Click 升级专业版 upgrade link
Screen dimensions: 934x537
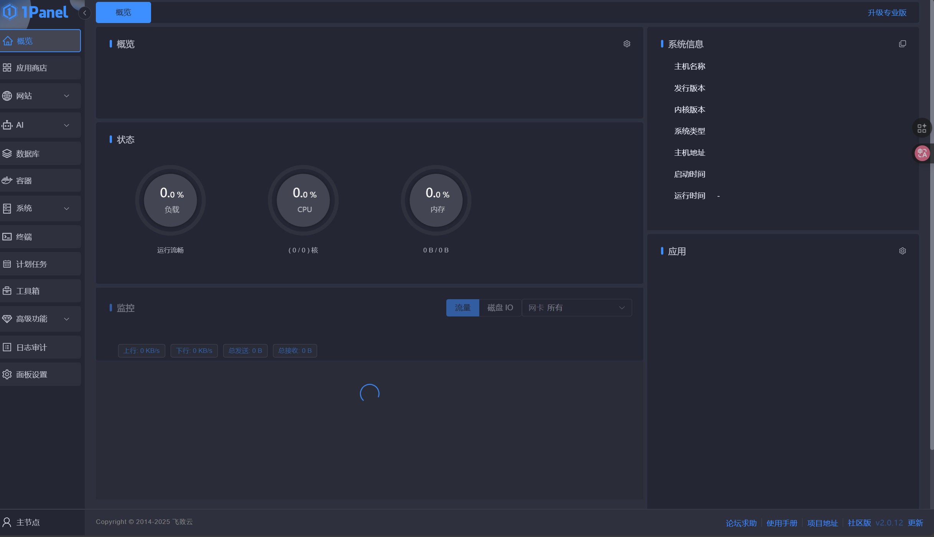point(887,13)
